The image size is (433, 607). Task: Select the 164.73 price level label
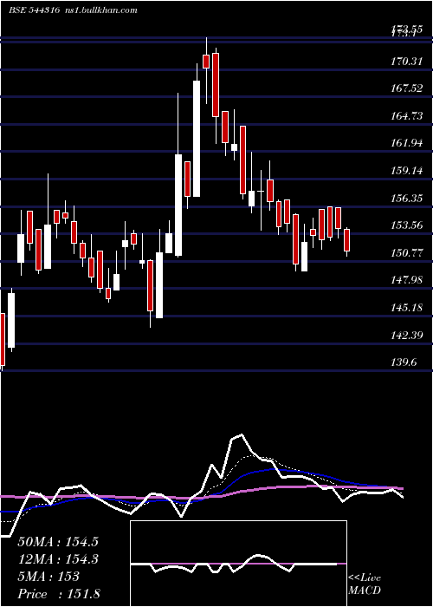coord(407,115)
